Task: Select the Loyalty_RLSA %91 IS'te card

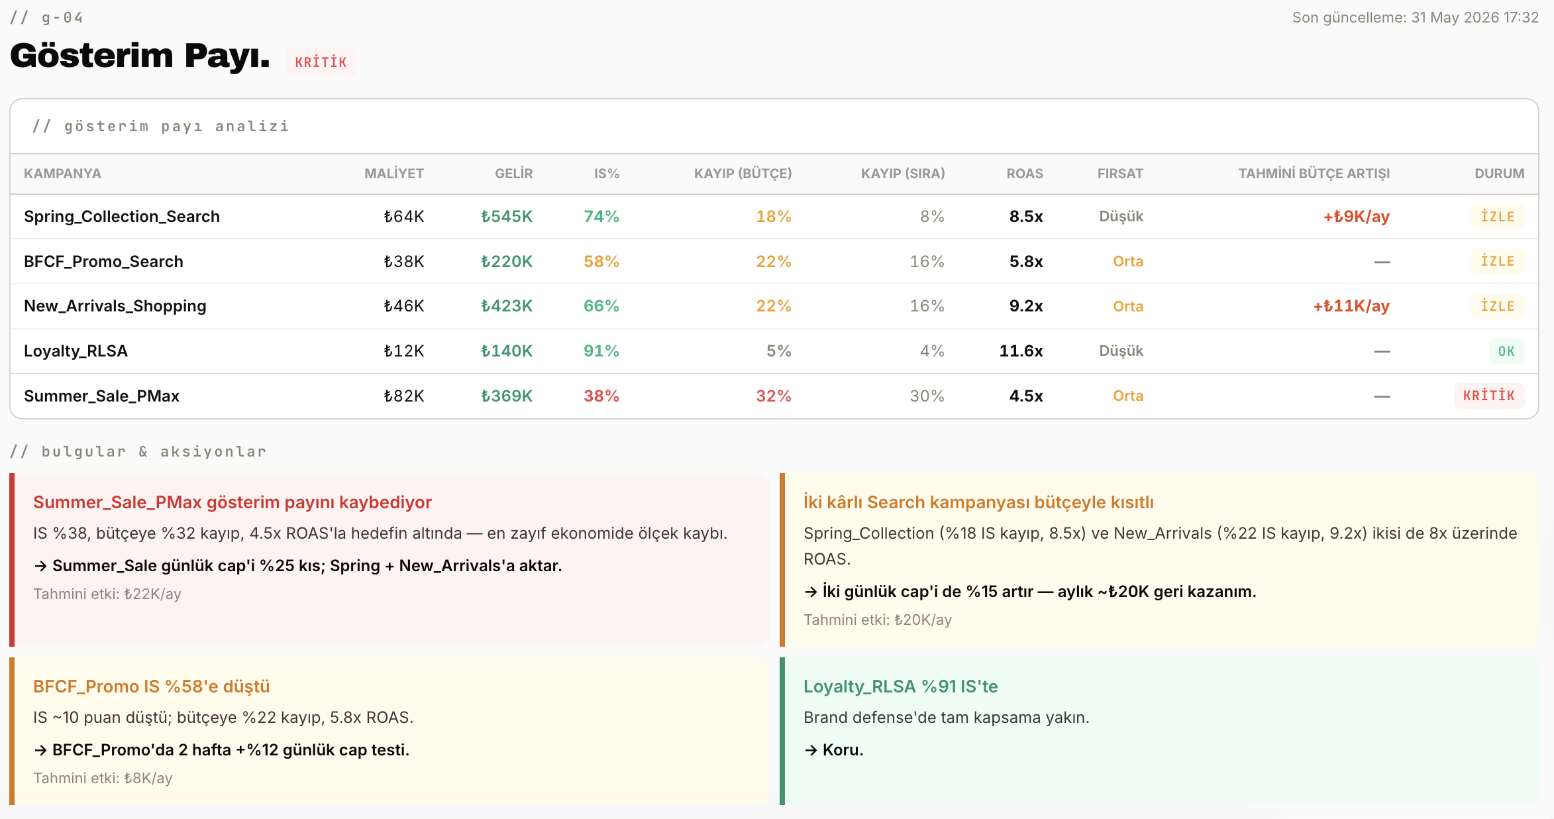Action: [1159, 732]
